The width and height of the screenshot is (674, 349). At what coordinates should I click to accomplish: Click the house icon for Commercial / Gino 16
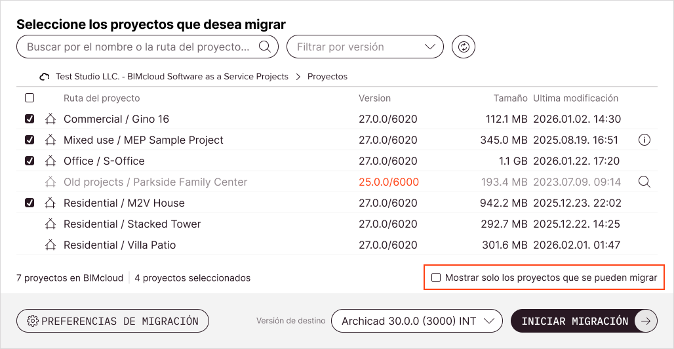pyautogui.click(x=50, y=119)
